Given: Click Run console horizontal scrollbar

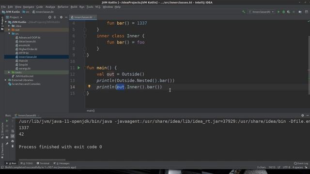Looking at the screenshot, I should [x=42, y=159].
